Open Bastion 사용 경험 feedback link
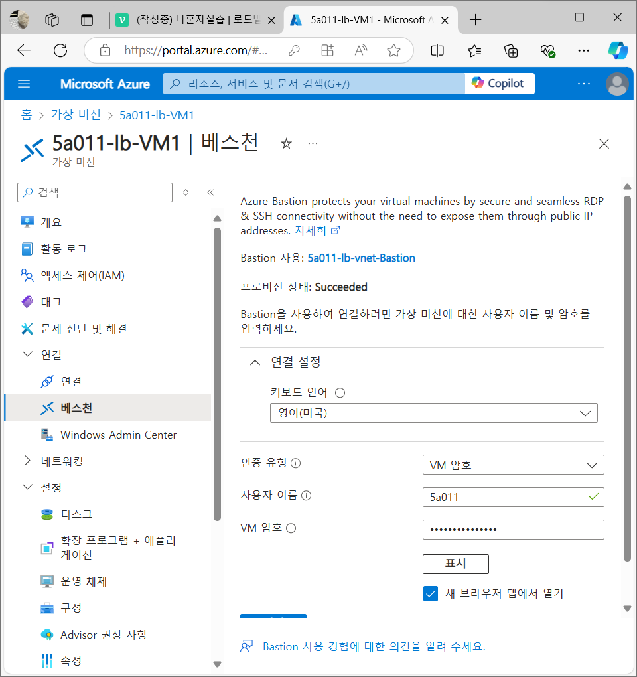Viewport: 637px width, 677px height. pyautogui.click(x=374, y=646)
